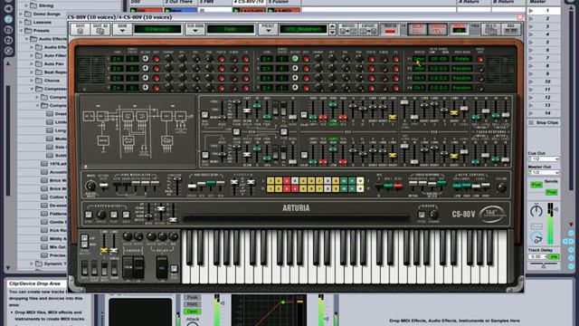Image resolution: width=579 pixels, height=326 pixels.
Task: Open the SUB-BANK dropdown
Action: pyautogui.click(x=195, y=29)
